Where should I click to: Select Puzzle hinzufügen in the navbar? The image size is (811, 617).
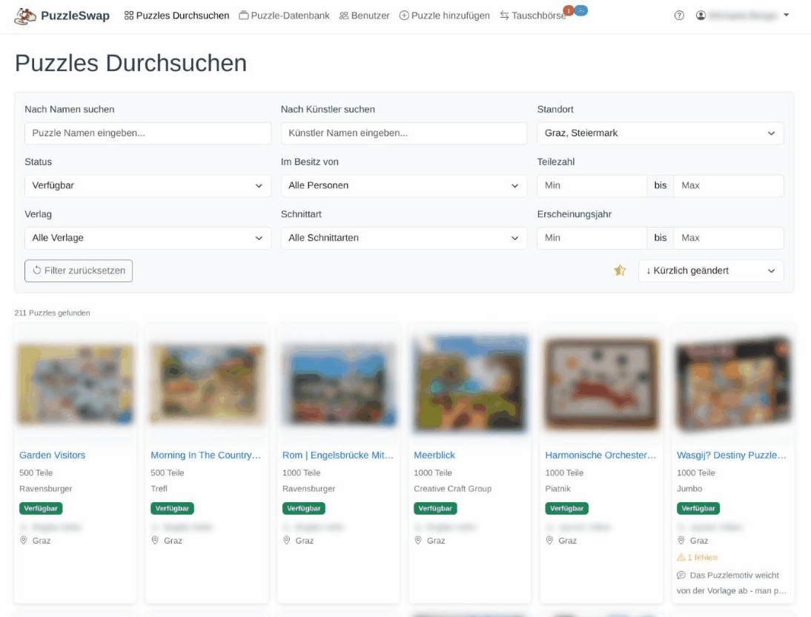444,16
